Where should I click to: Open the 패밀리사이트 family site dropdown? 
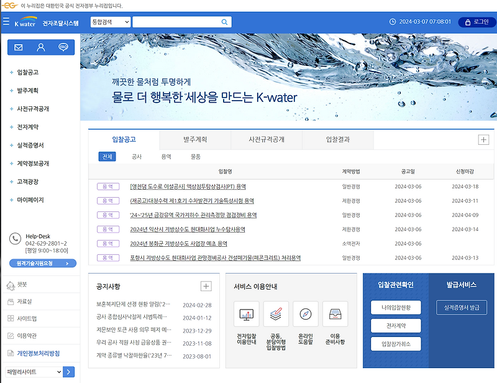coord(34,372)
